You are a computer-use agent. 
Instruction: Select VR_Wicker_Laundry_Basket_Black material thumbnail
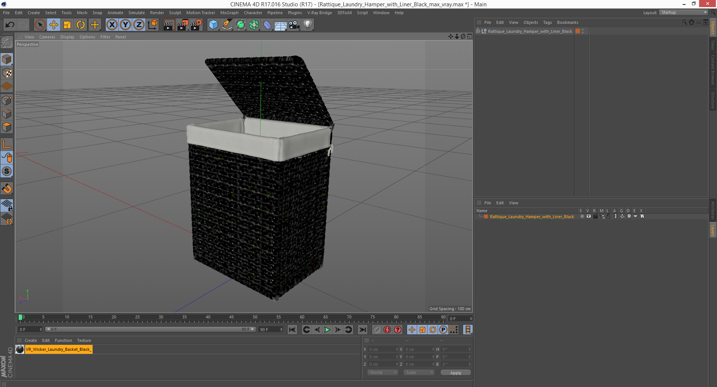pos(20,349)
